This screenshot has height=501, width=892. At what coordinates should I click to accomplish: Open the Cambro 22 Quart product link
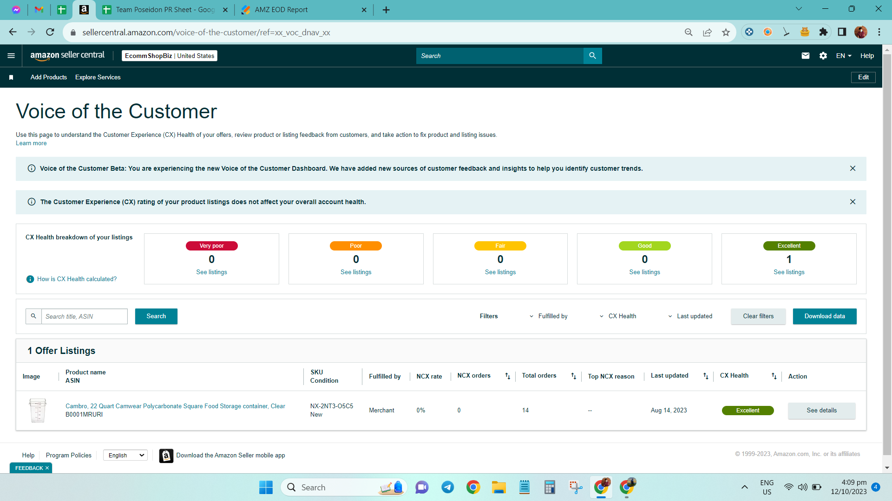pos(175,406)
